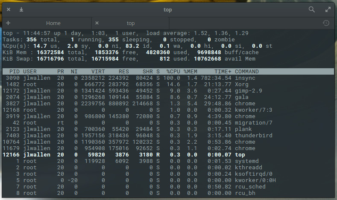The width and height of the screenshot is (337, 200).
Task: Switch to the Home tab
Action: tap(53, 23)
